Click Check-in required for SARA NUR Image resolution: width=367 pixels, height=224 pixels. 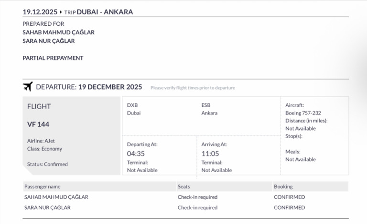pos(197,208)
